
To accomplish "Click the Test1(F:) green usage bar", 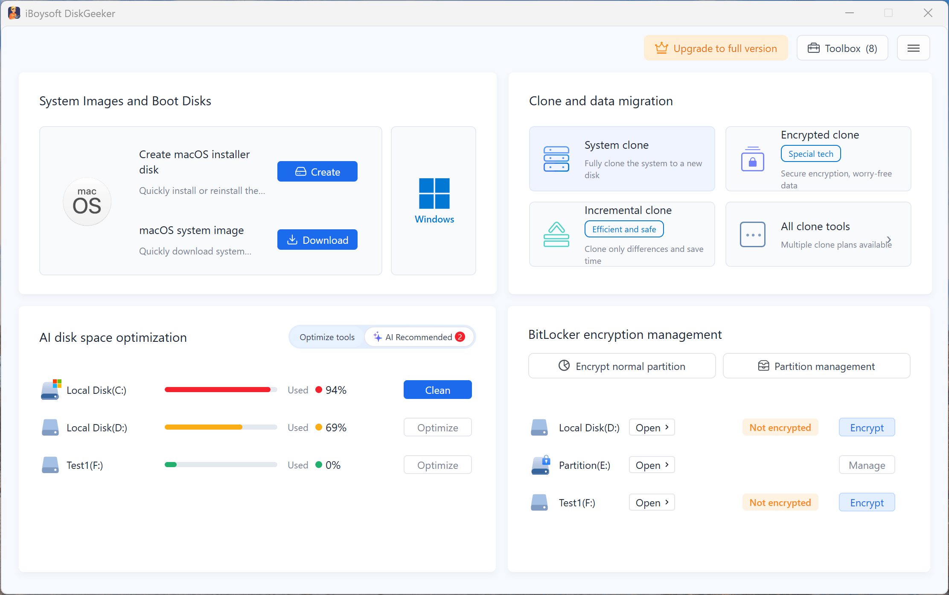I will [x=221, y=465].
